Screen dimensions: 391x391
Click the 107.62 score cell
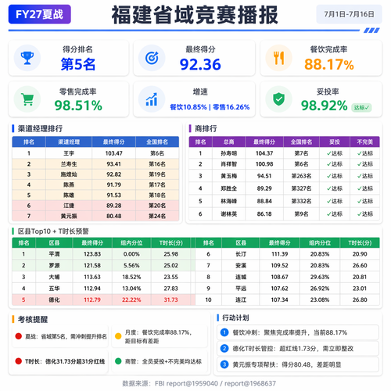[280, 289]
